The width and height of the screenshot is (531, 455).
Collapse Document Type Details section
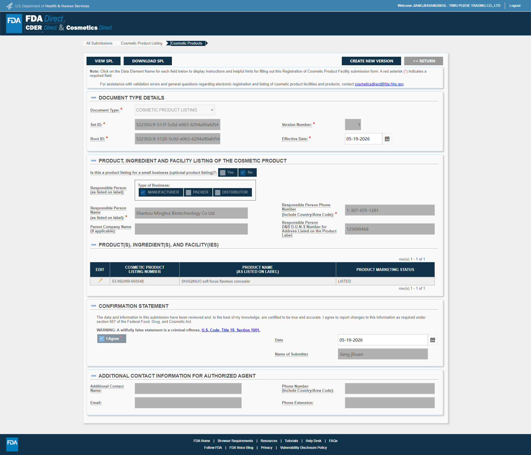coord(94,98)
